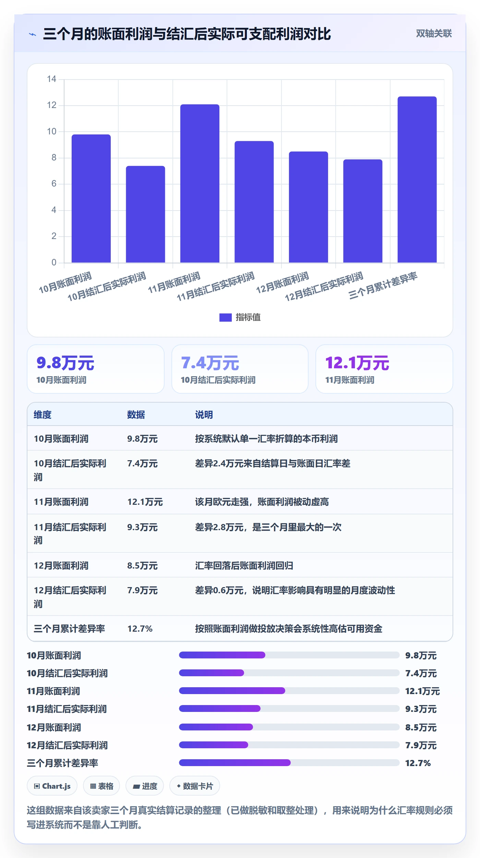Select the 表格 chip
480x858 pixels.
(x=101, y=786)
